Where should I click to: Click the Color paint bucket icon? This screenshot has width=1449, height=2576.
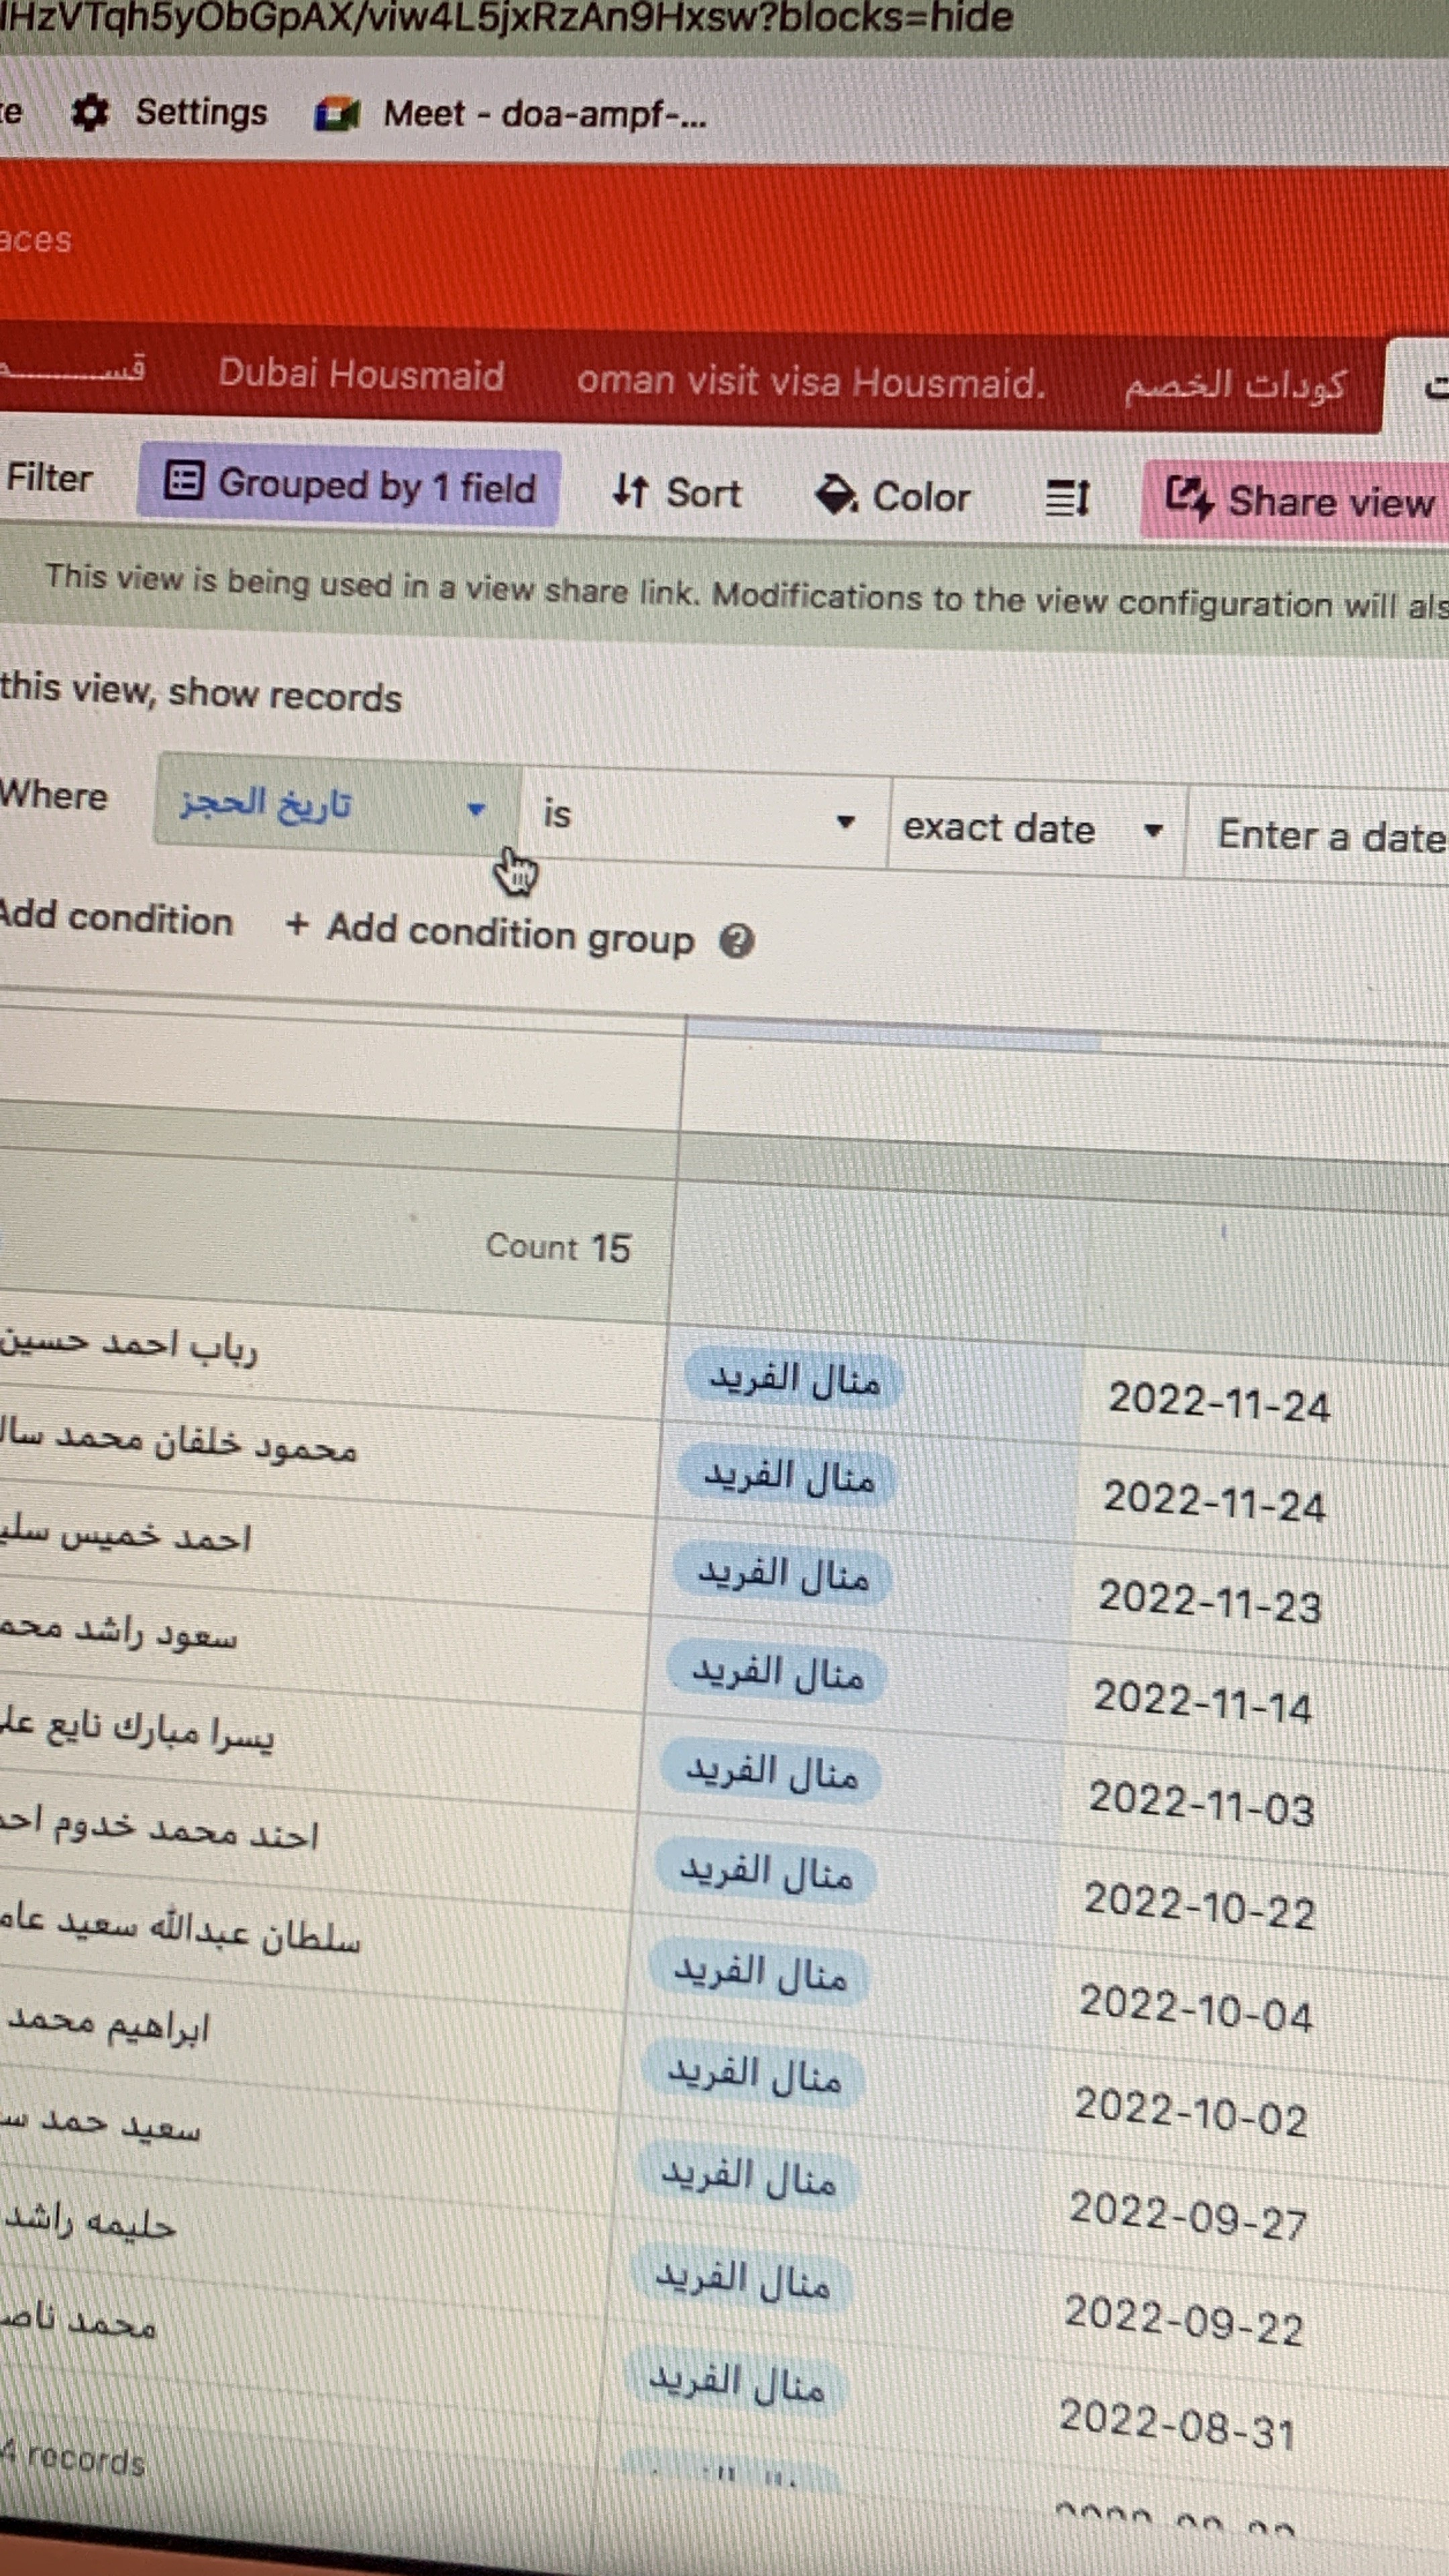(x=836, y=494)
